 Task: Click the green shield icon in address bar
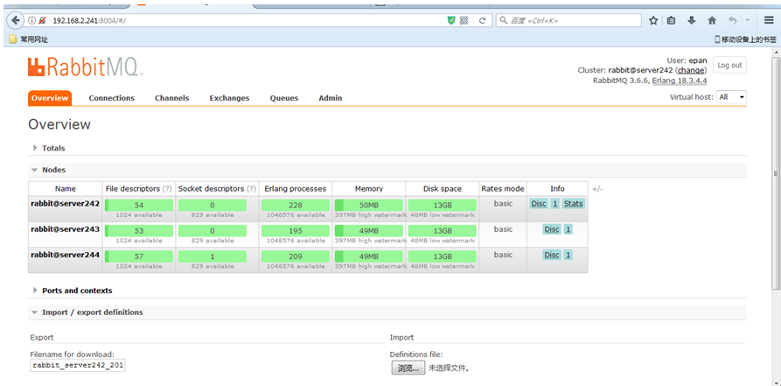(451, 20)
